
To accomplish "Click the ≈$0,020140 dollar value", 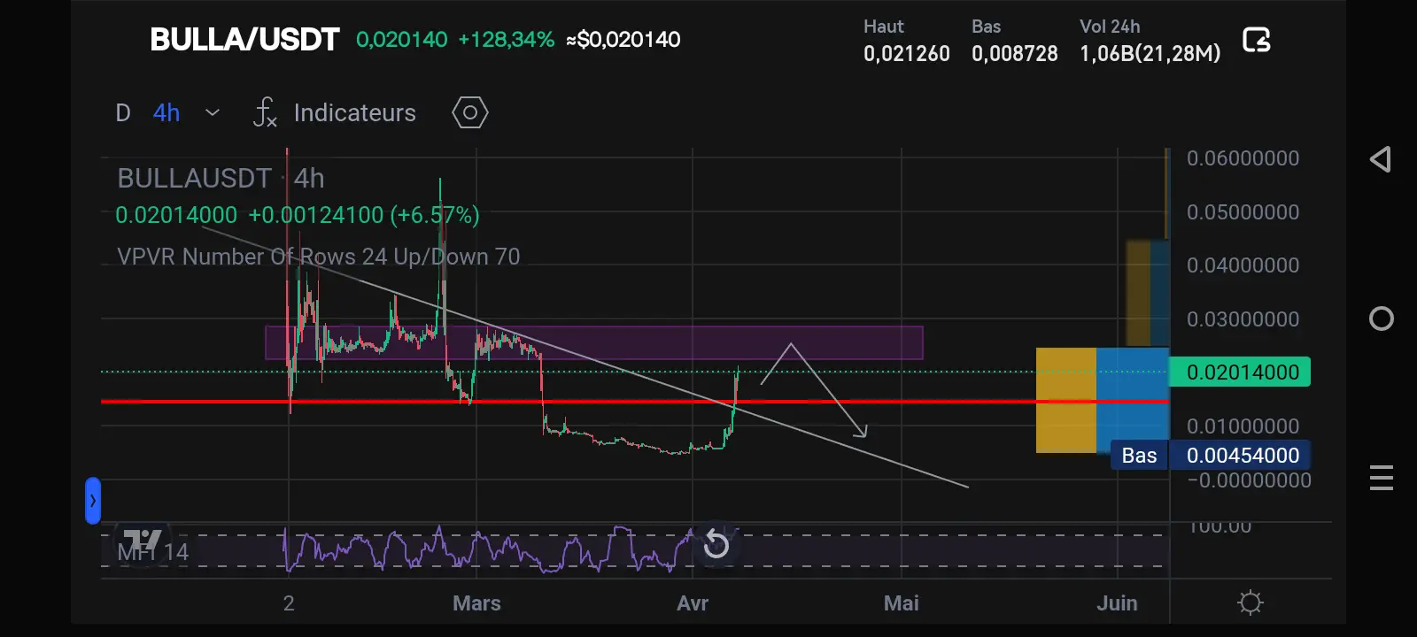I will click(623, 40).
